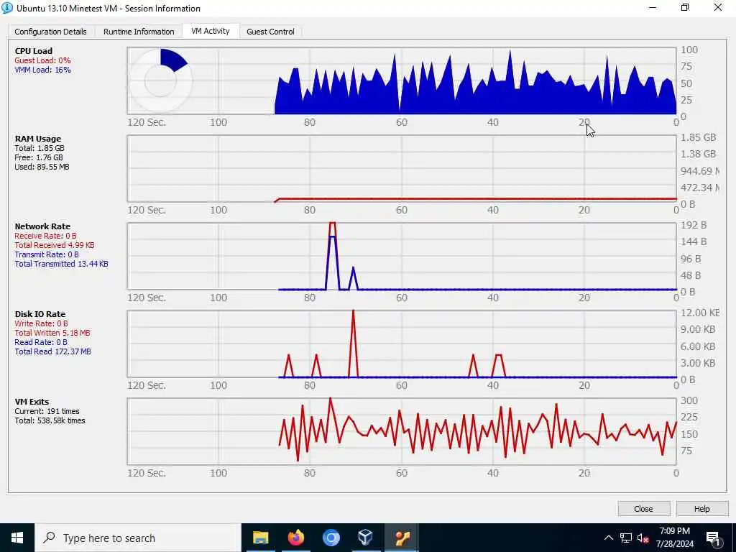Open the Chromium browser taskbar icon

[x=331, y=538]
